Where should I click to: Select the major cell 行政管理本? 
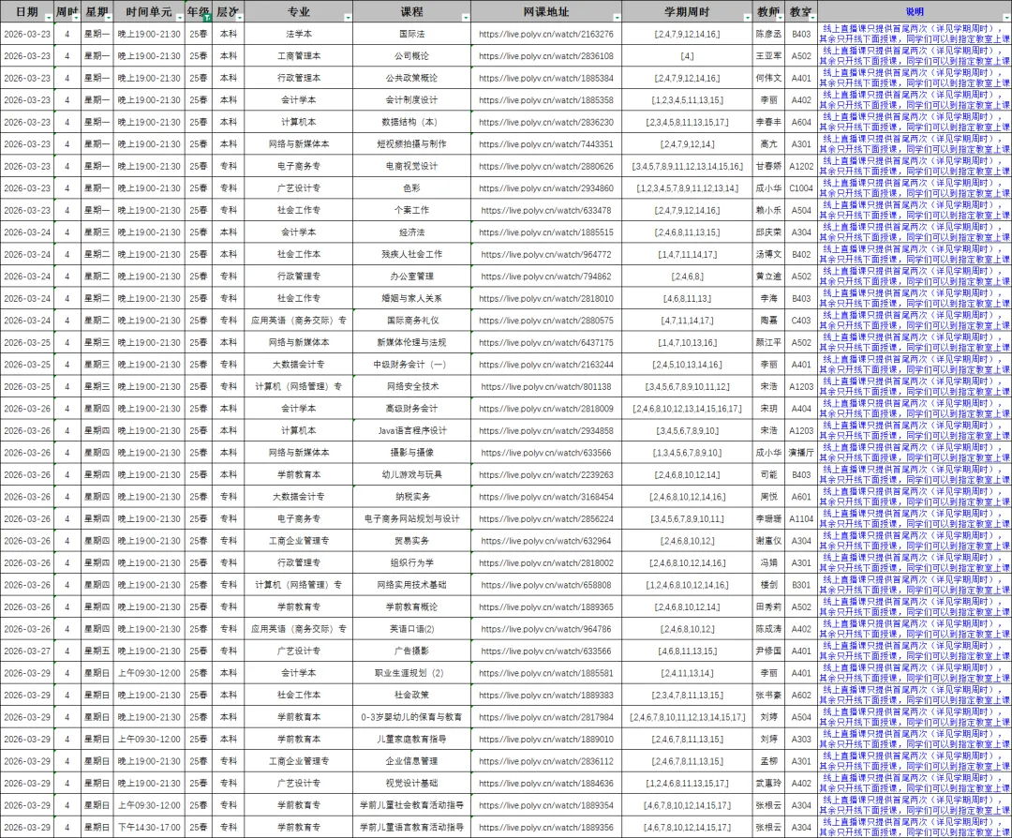coord(299,78)
